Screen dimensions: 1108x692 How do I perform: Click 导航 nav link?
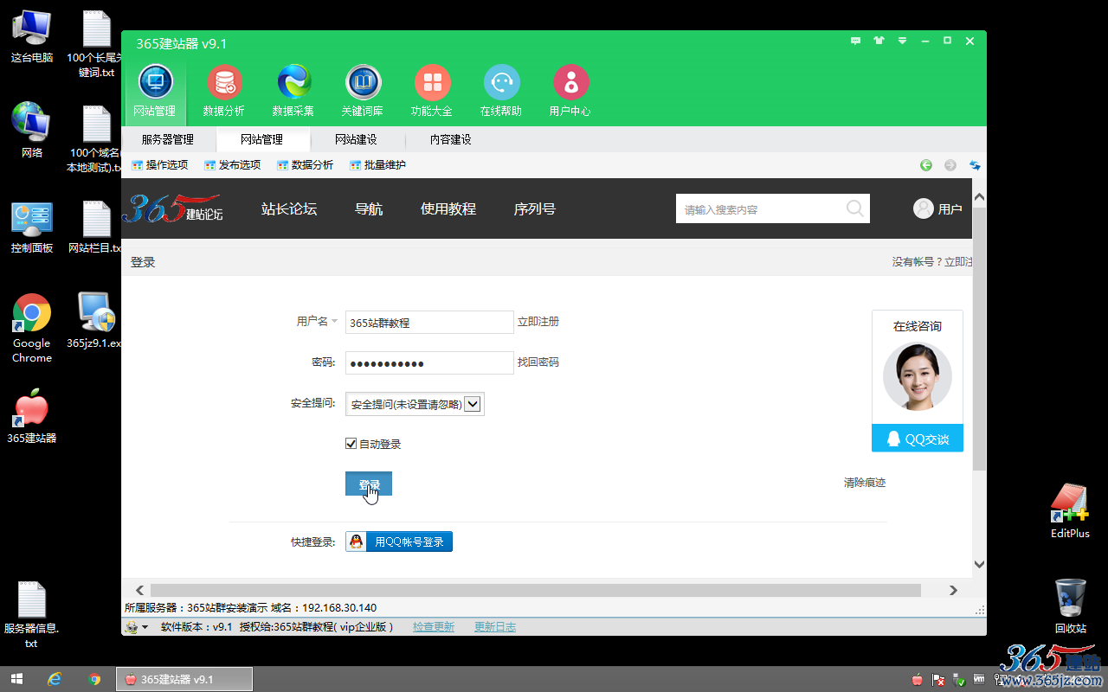tap(369, 208)
